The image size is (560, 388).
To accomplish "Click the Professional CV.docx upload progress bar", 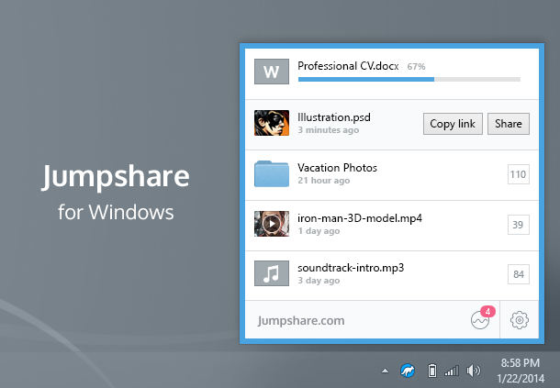I will [409, 80].
